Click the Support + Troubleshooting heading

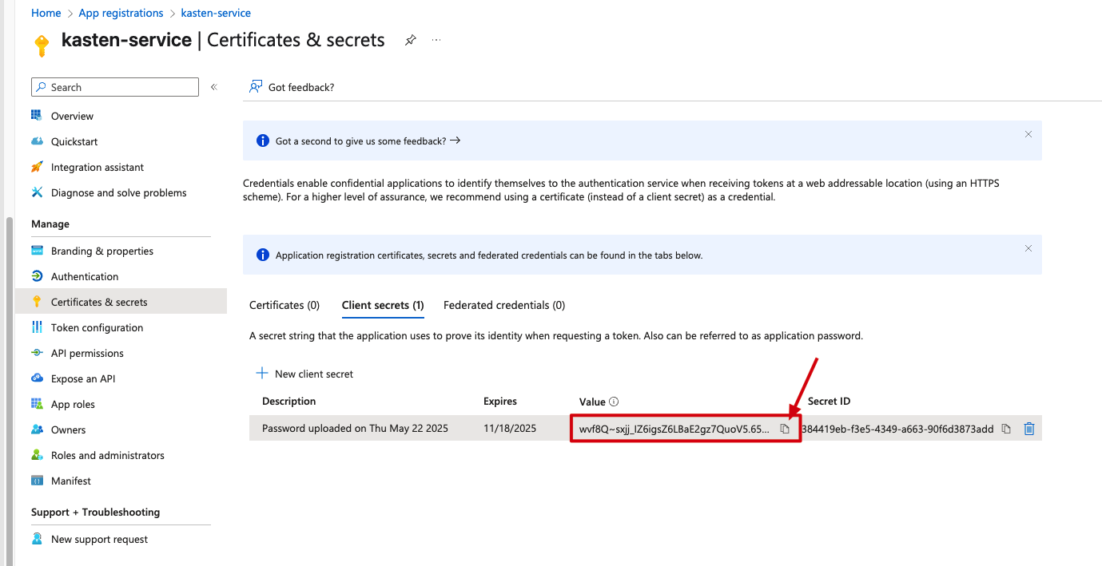pos(96,512)
